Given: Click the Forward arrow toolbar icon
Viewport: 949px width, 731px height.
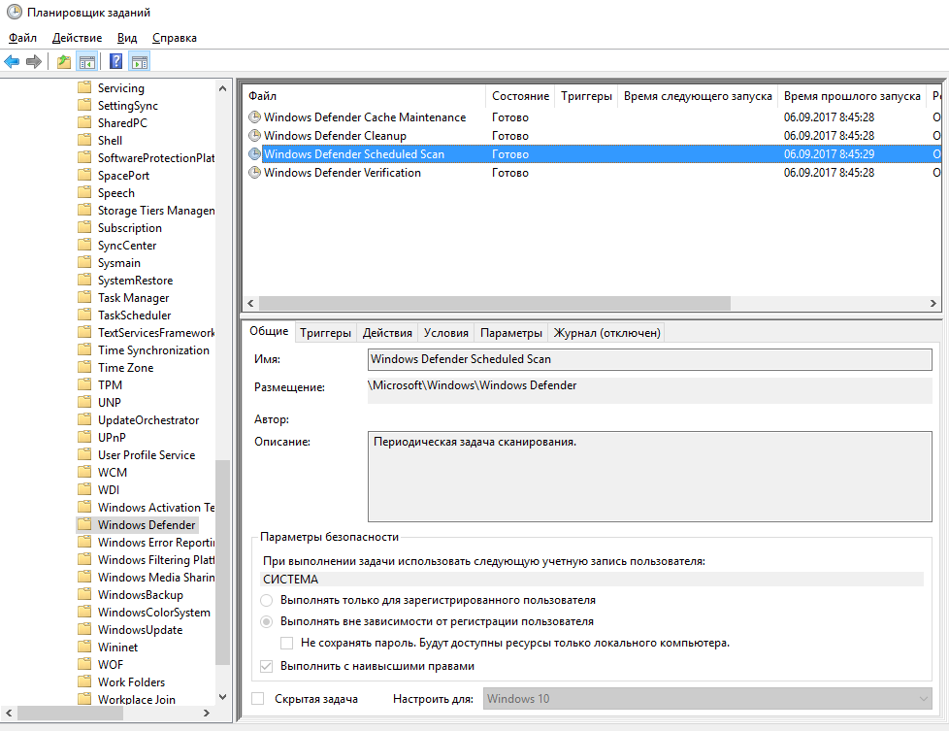Looking at the screenshot, I should point(34,62).
